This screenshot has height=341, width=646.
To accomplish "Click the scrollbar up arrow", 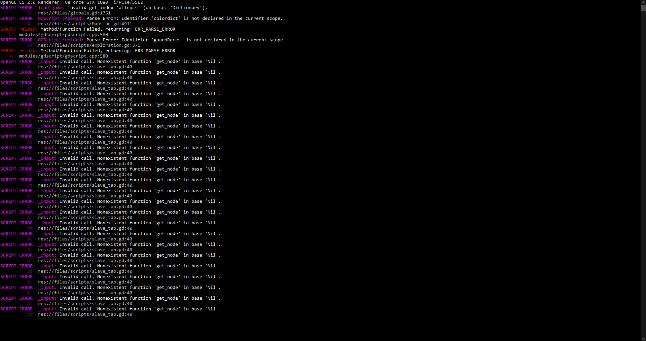I will pos(643,2).
